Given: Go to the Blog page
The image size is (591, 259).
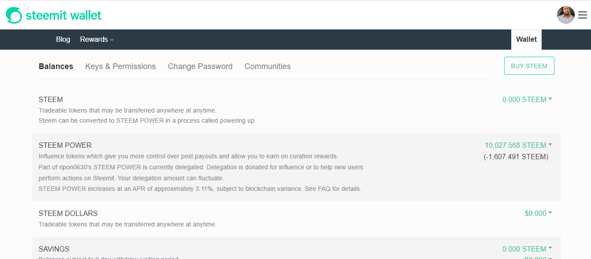Looking at the screenshot, I should point(63,39).
